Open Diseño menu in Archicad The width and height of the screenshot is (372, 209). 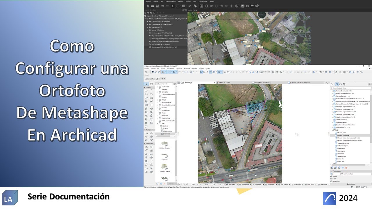point(163,69)
